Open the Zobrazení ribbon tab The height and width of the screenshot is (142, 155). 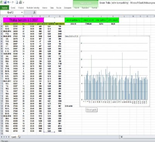pyautogui.click(x=67, y=8)
